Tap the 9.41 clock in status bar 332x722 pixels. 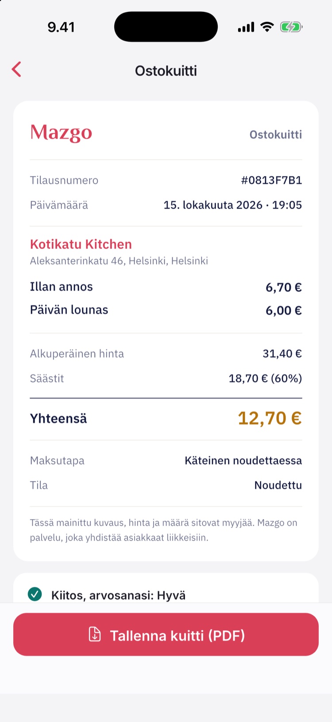[61, 27]
